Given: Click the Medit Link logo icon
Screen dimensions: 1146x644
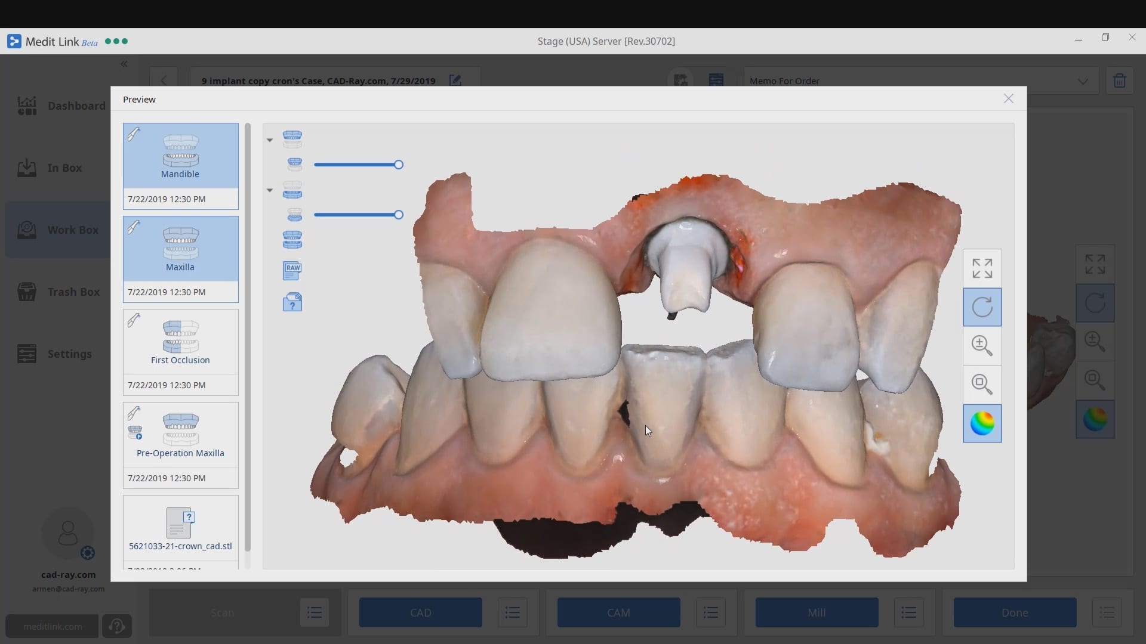Looking at the screenshot, I should point(14,41).
